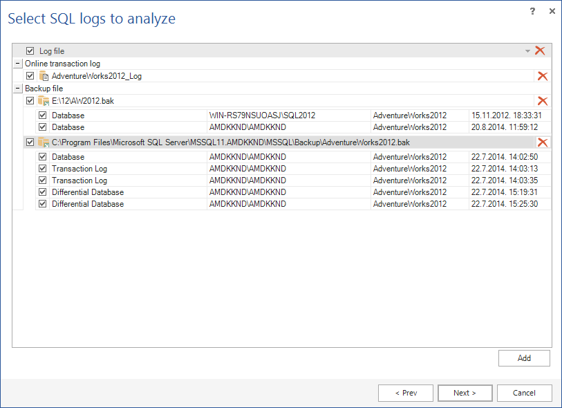Toggle the Log file header checkbox
Viewport: 562px width, 408px height.
pos(30,51)
